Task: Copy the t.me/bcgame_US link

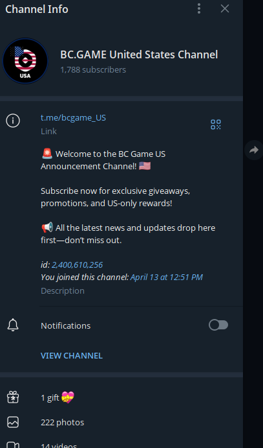Action: pos(73,118)
